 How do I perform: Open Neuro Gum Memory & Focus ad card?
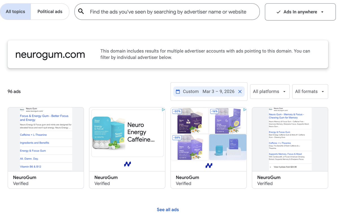(x=290, y=148)
